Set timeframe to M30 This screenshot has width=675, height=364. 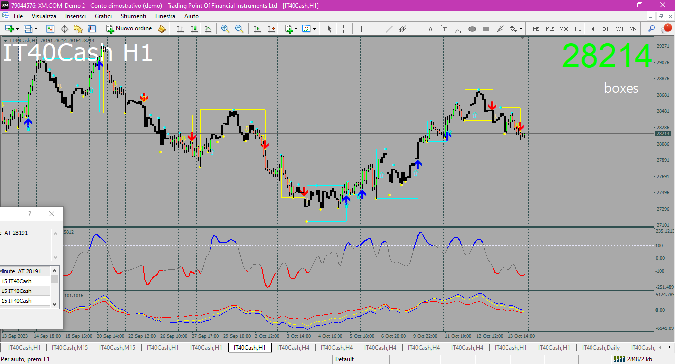pos(564,29)
